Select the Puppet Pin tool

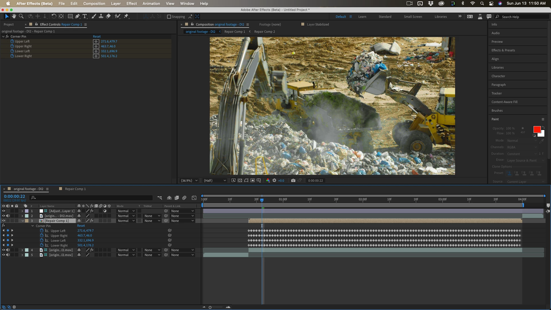(x=126, y=16)
